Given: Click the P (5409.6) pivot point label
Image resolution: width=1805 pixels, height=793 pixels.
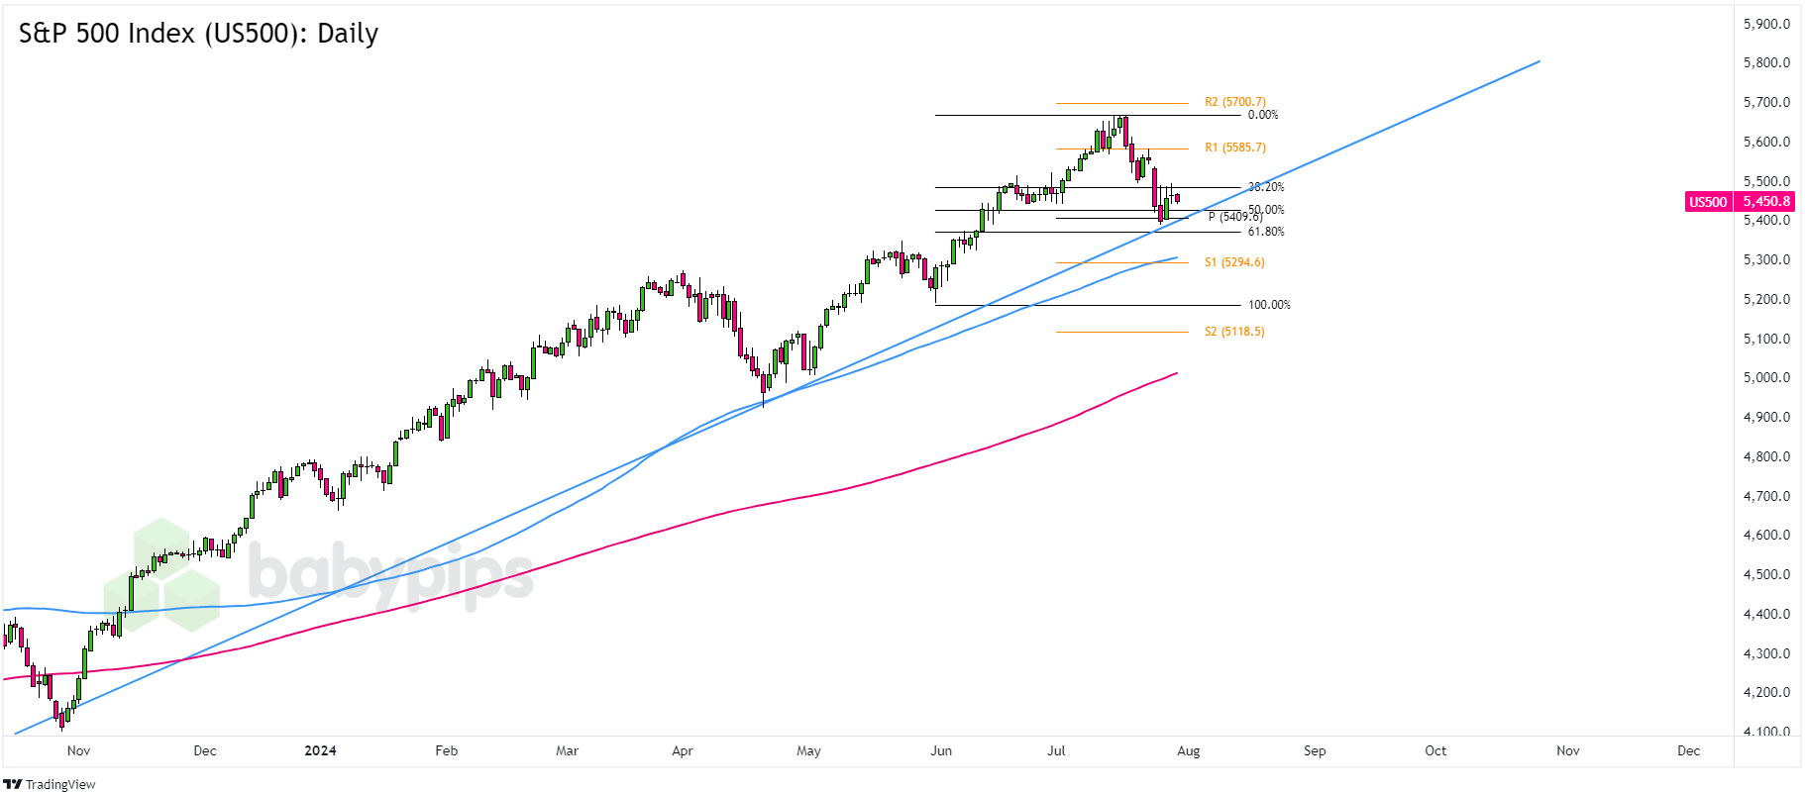Looking at the screenshot, I should point(1234,217).
